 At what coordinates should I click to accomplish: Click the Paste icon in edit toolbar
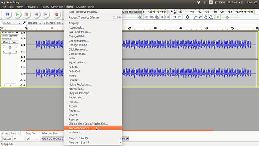coord(157,17)
